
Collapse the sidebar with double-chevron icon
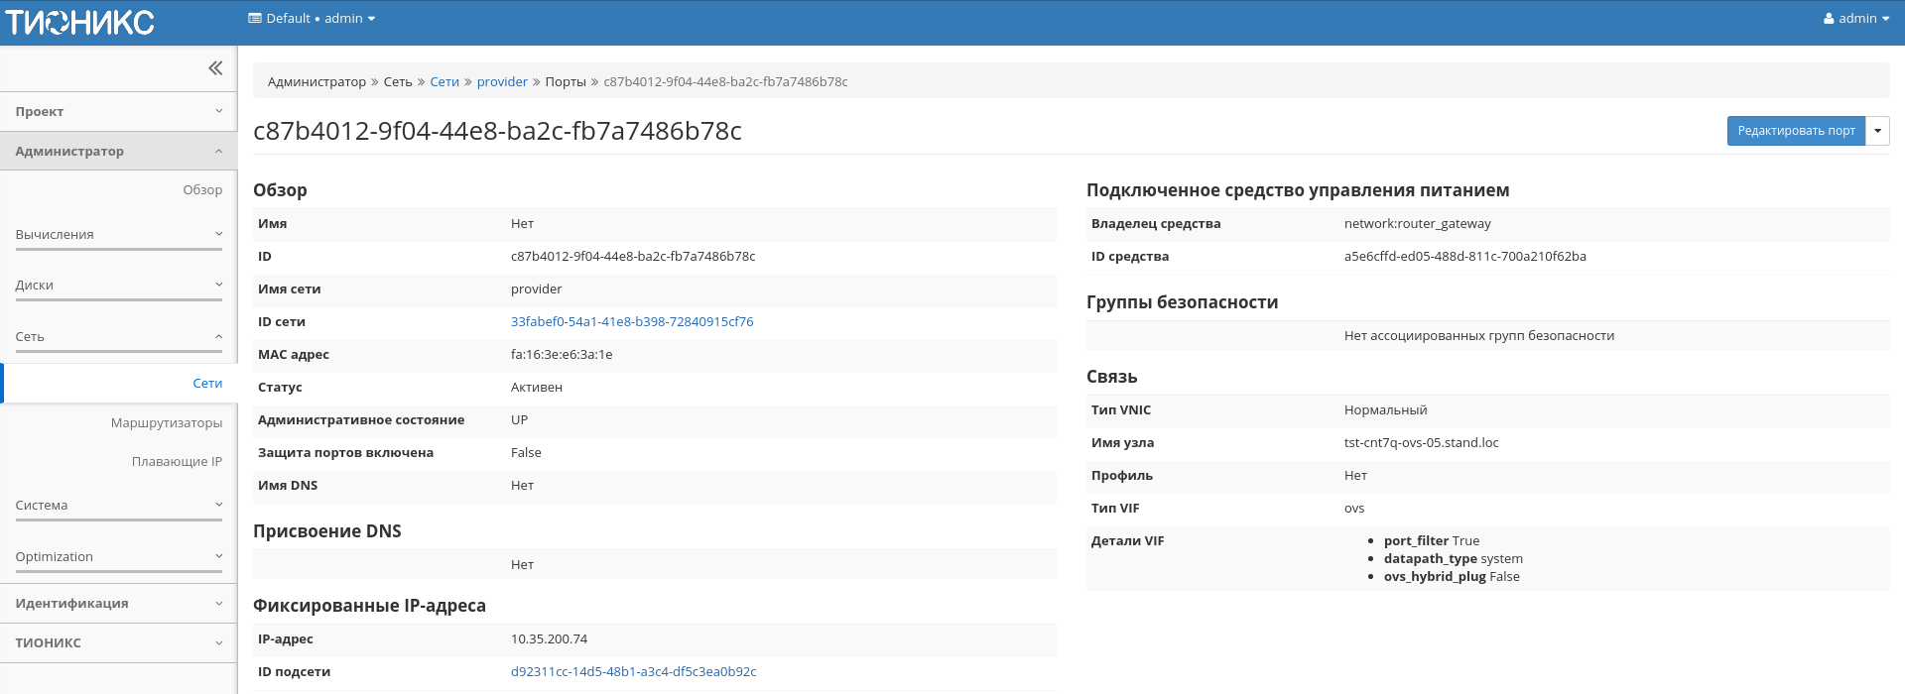215,68
